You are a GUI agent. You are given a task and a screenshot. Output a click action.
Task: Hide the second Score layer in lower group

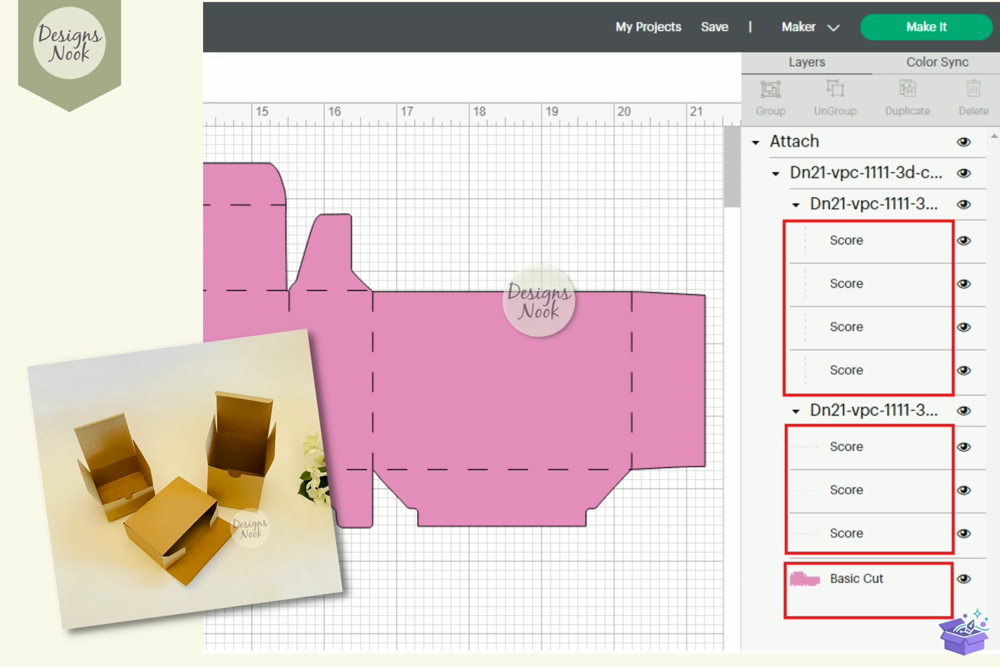(964, 490)
